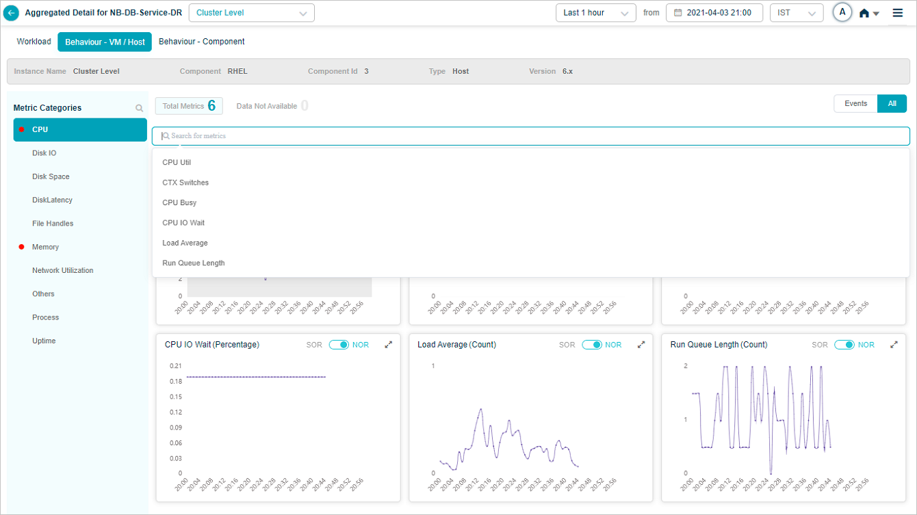Click the user avatar A icon
Image resolution: width=917 pixels, height=515 pixels.
[842, 12]
